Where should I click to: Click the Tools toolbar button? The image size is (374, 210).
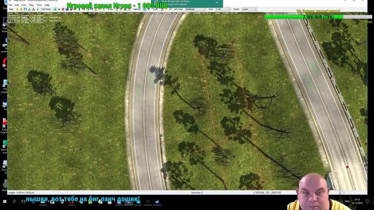(155, 9)
